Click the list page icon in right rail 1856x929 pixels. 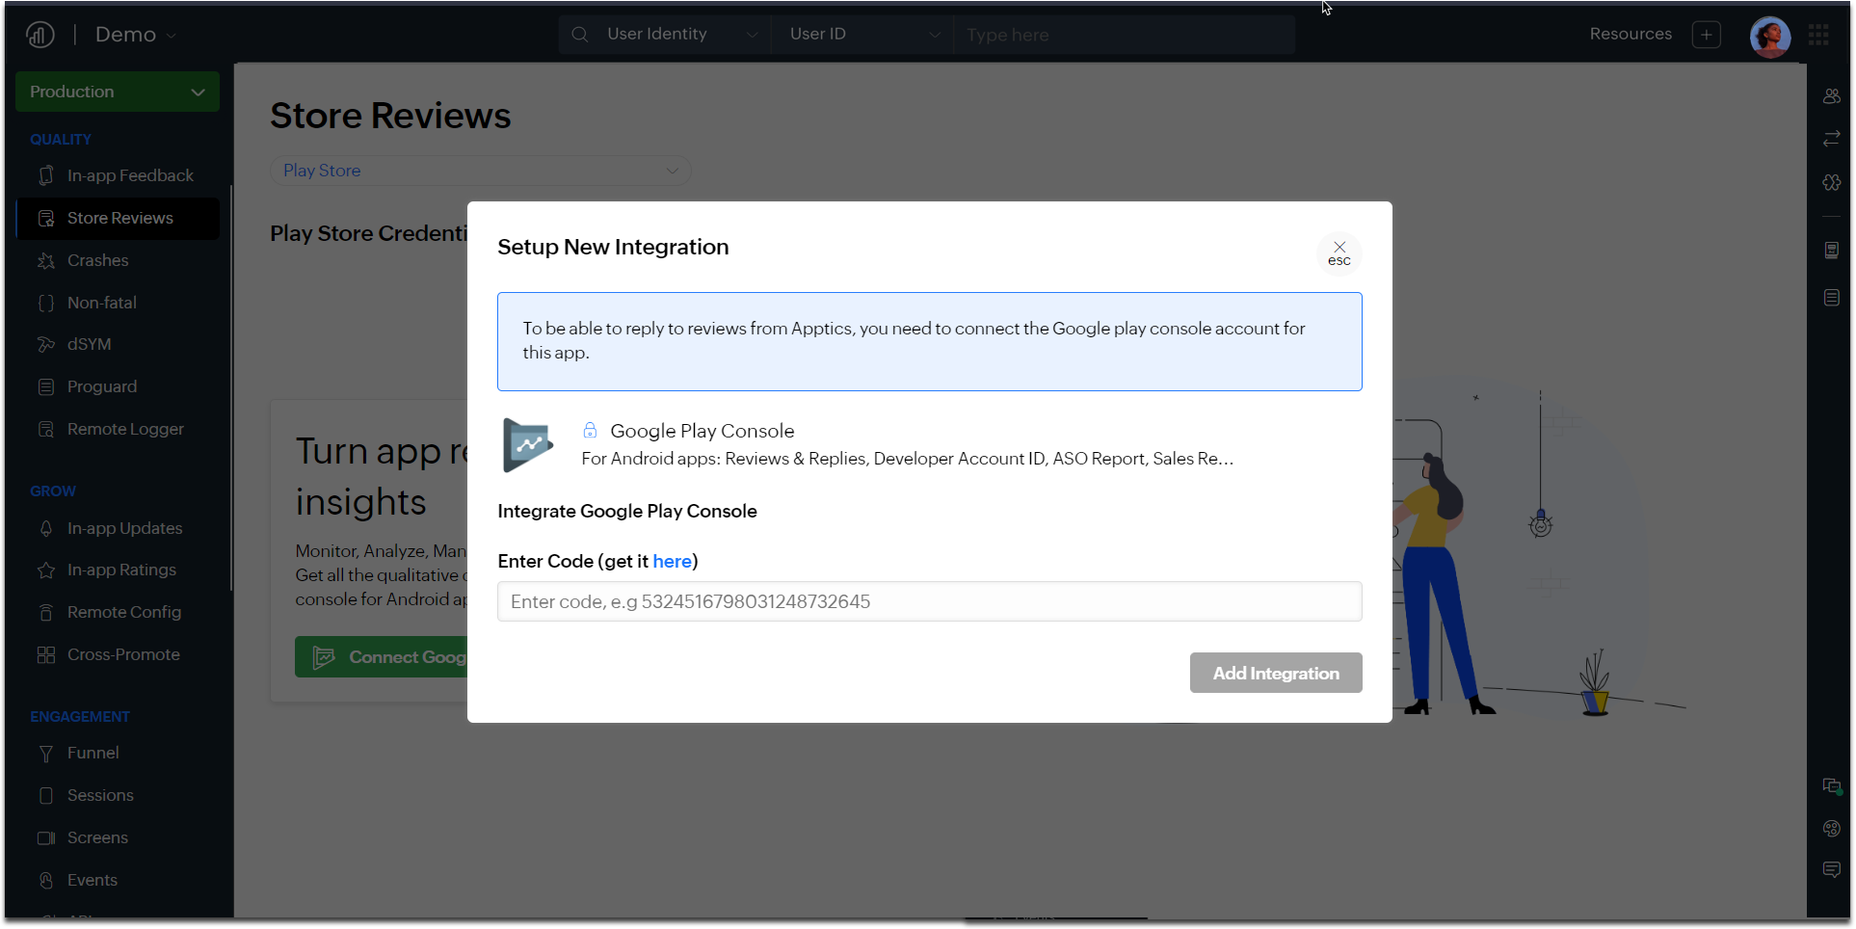pos(1831,298)
